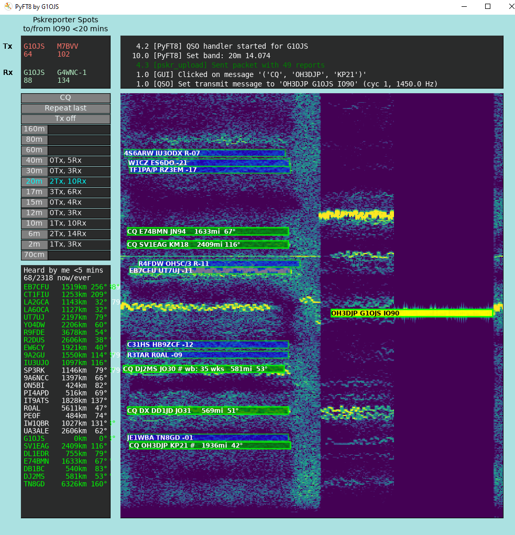Reply to CQ SV1EAG KM18
This screenshot has height=535, width=515.
point(207,245)
